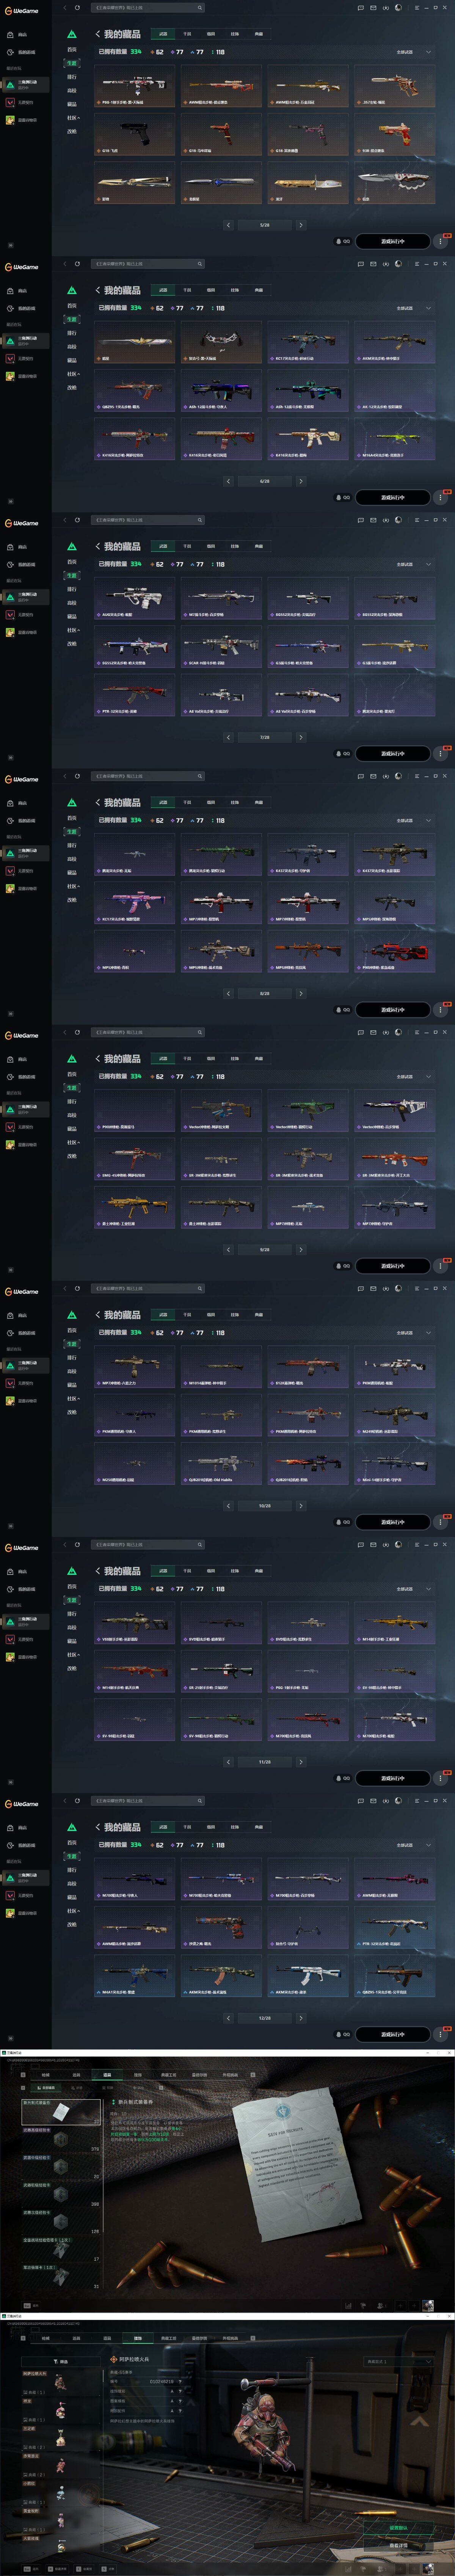The width and height of the screenshot is (455, 2576).
Task: Open the three-dot menu beside the topmost 游戏运行中 button
Action: pyautogui.click(x=440, y=241)
